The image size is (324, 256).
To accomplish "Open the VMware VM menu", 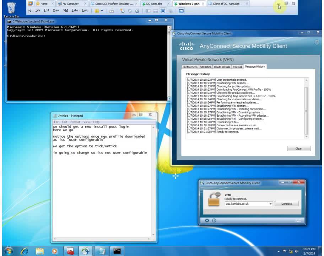I will click(65, 10).
